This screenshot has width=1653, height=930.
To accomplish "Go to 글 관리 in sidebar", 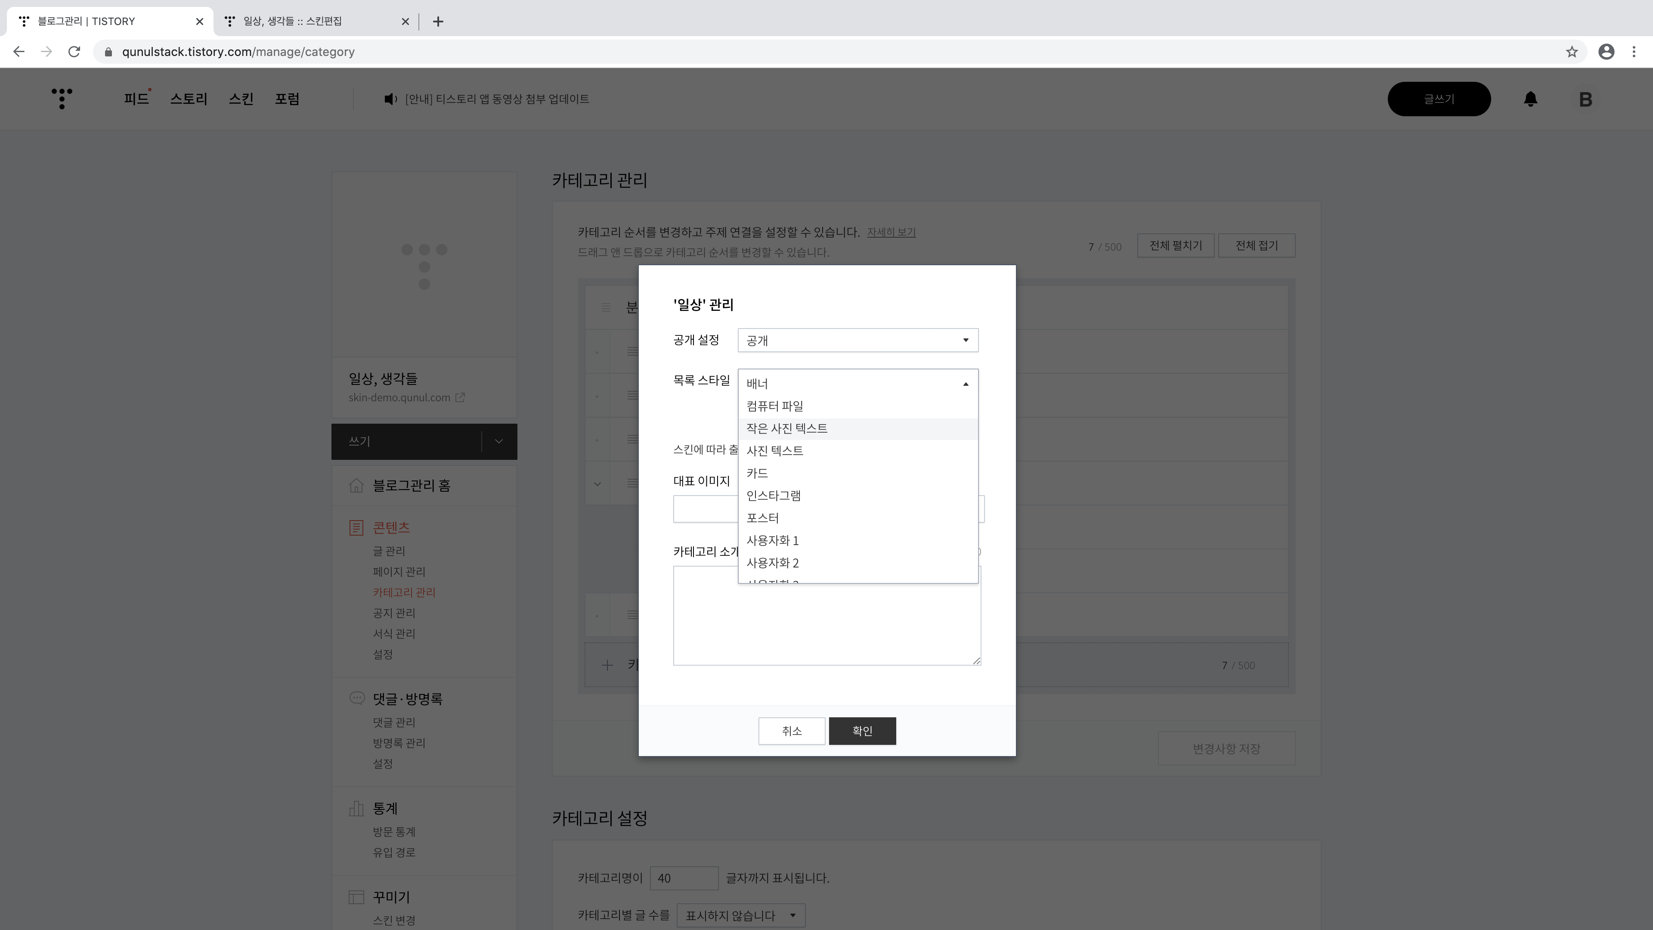I will (x=389, y=551).
